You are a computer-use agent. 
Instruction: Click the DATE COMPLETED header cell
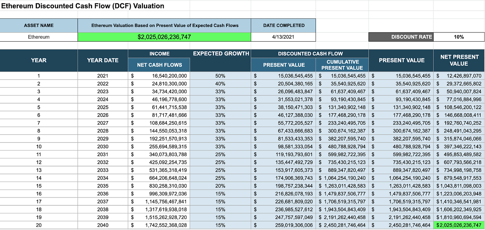pyautogui.click(x=283, y=25)
